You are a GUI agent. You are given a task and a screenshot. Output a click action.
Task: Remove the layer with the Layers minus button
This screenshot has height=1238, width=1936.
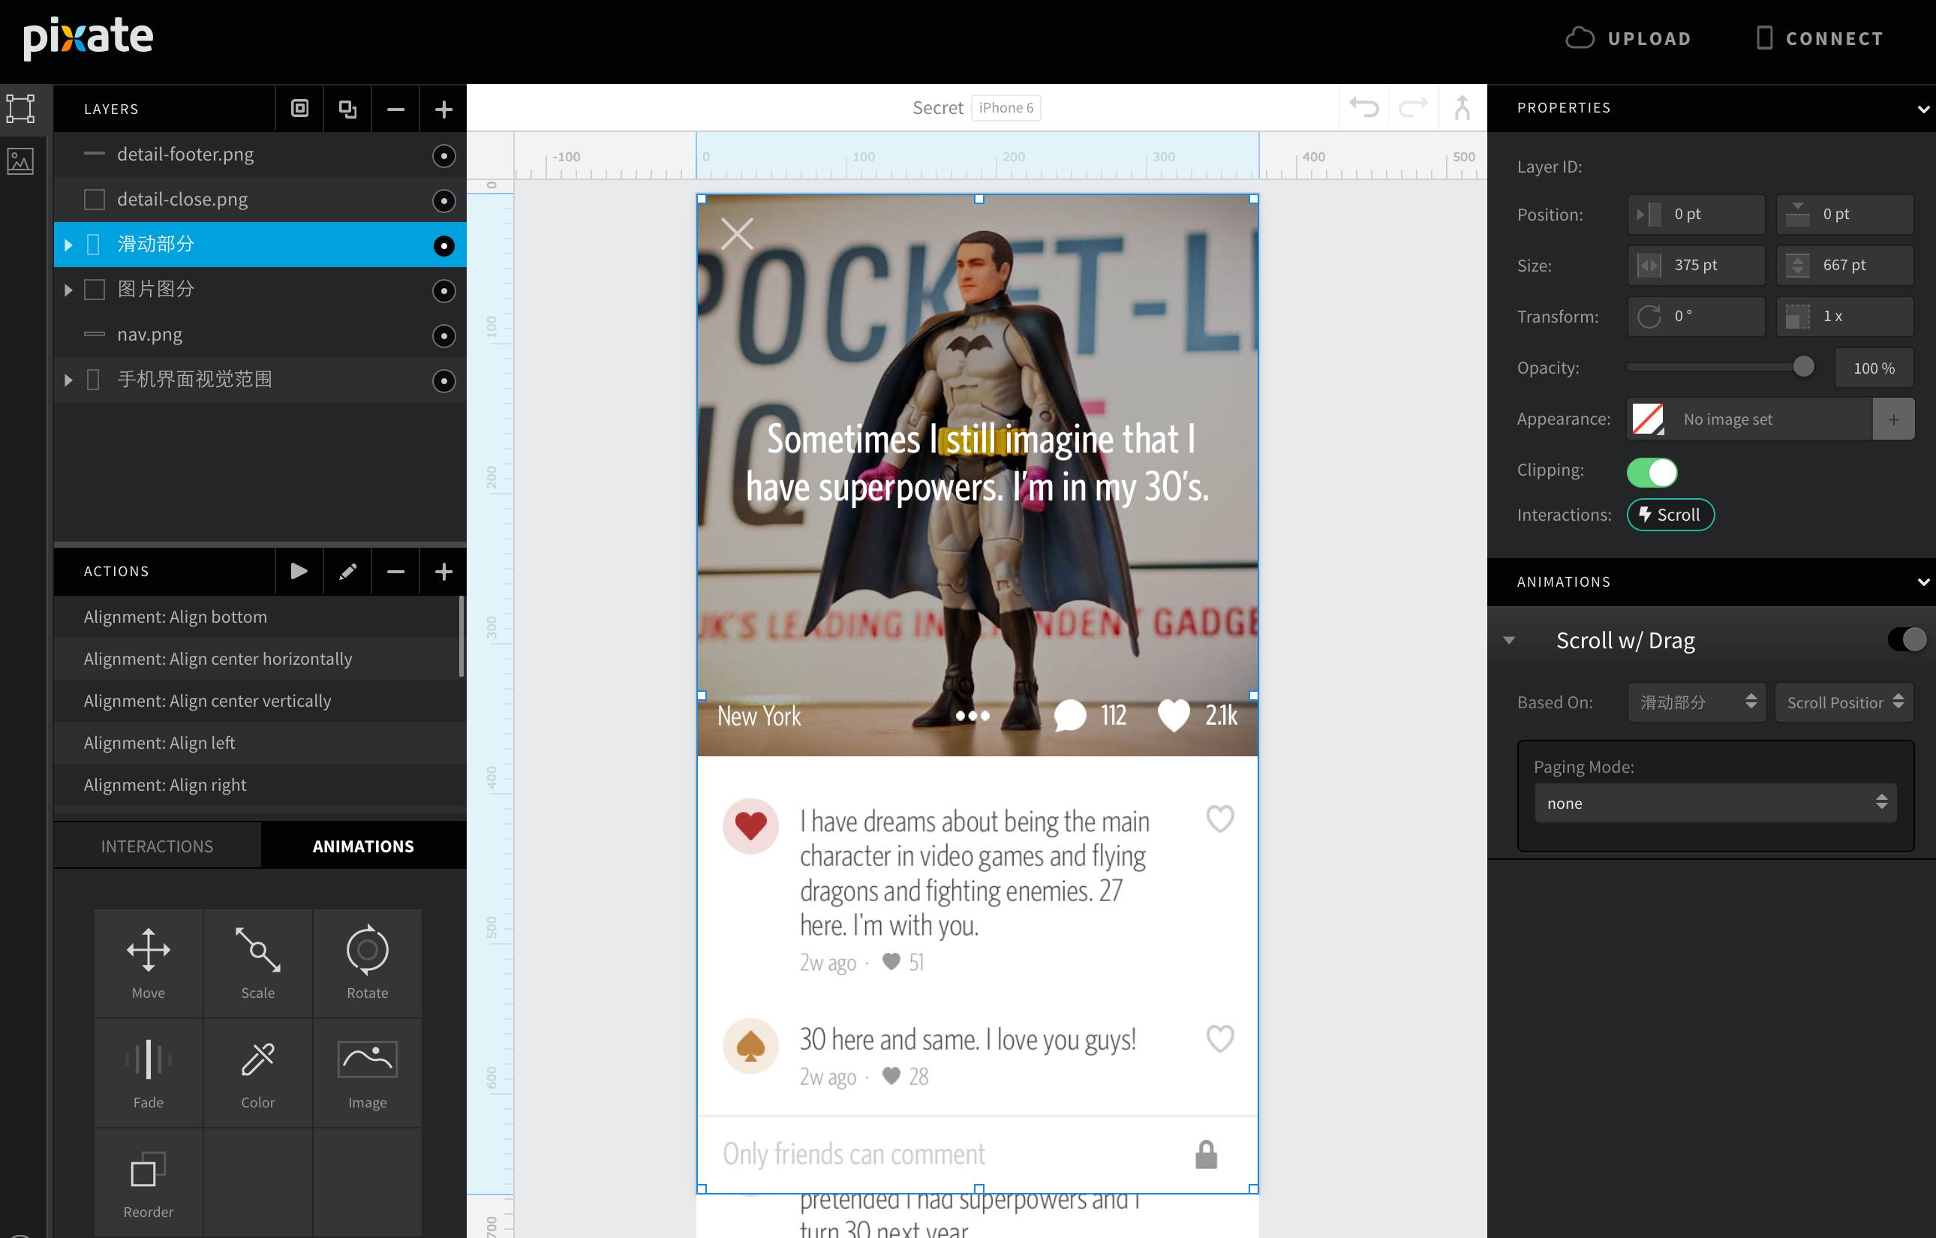pyautogui.click(x=395, y=109)
